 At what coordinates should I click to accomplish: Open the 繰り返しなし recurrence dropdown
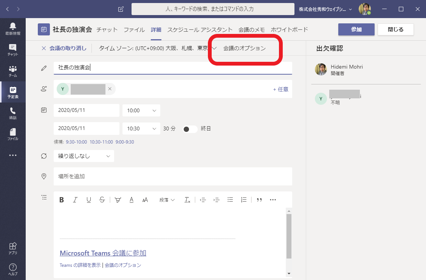point(84,156)
